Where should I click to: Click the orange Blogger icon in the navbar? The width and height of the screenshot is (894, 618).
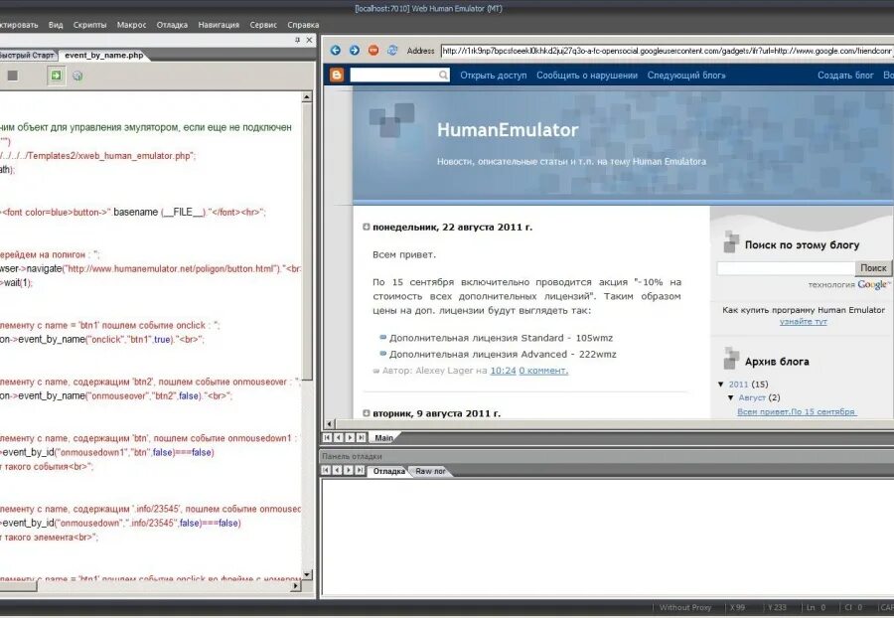click(338, 74)
